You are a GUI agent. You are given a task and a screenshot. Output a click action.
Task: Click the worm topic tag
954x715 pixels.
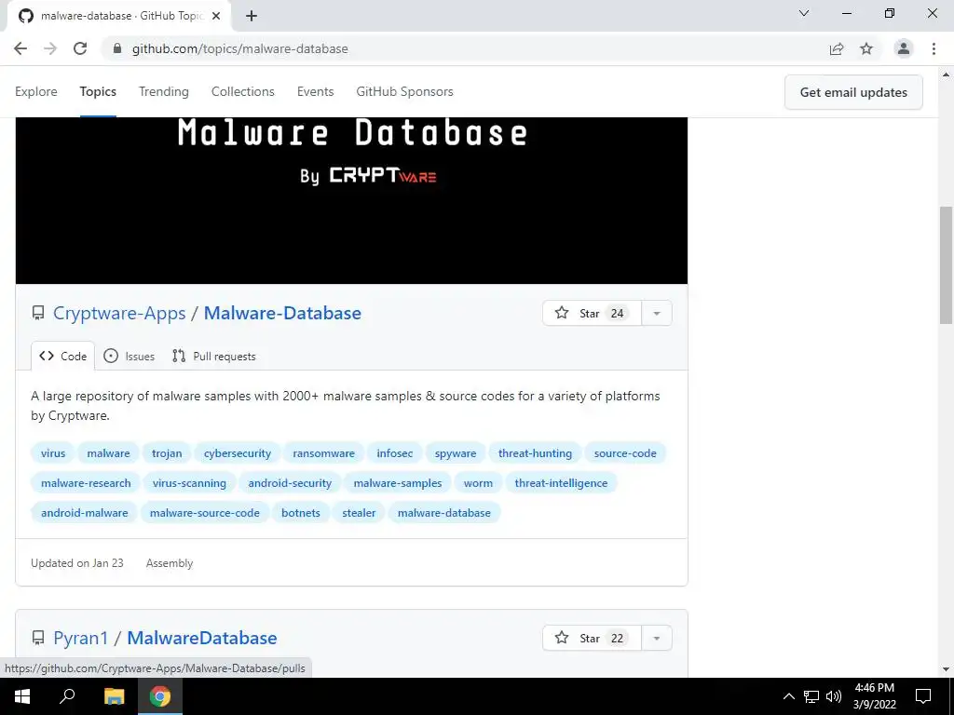[478, 483]
